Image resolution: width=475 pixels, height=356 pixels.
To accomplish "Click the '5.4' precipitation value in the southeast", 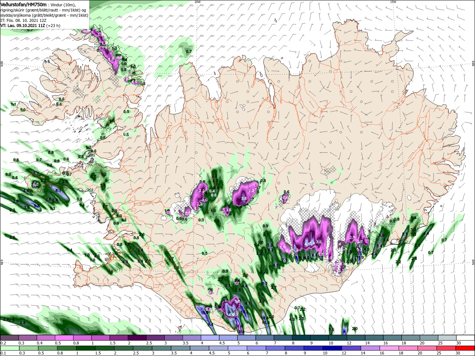I will [379, 246].
